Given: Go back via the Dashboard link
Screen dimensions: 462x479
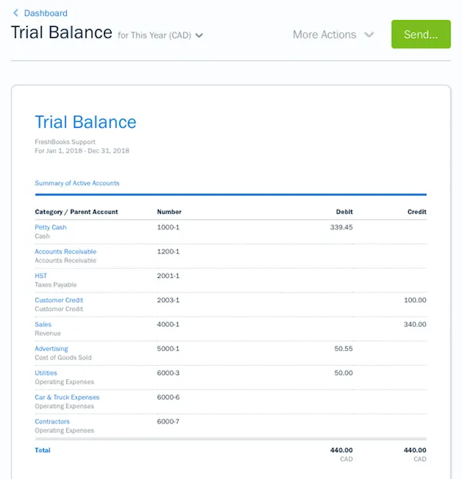Looking at the screenshot, I should point(45,13).
